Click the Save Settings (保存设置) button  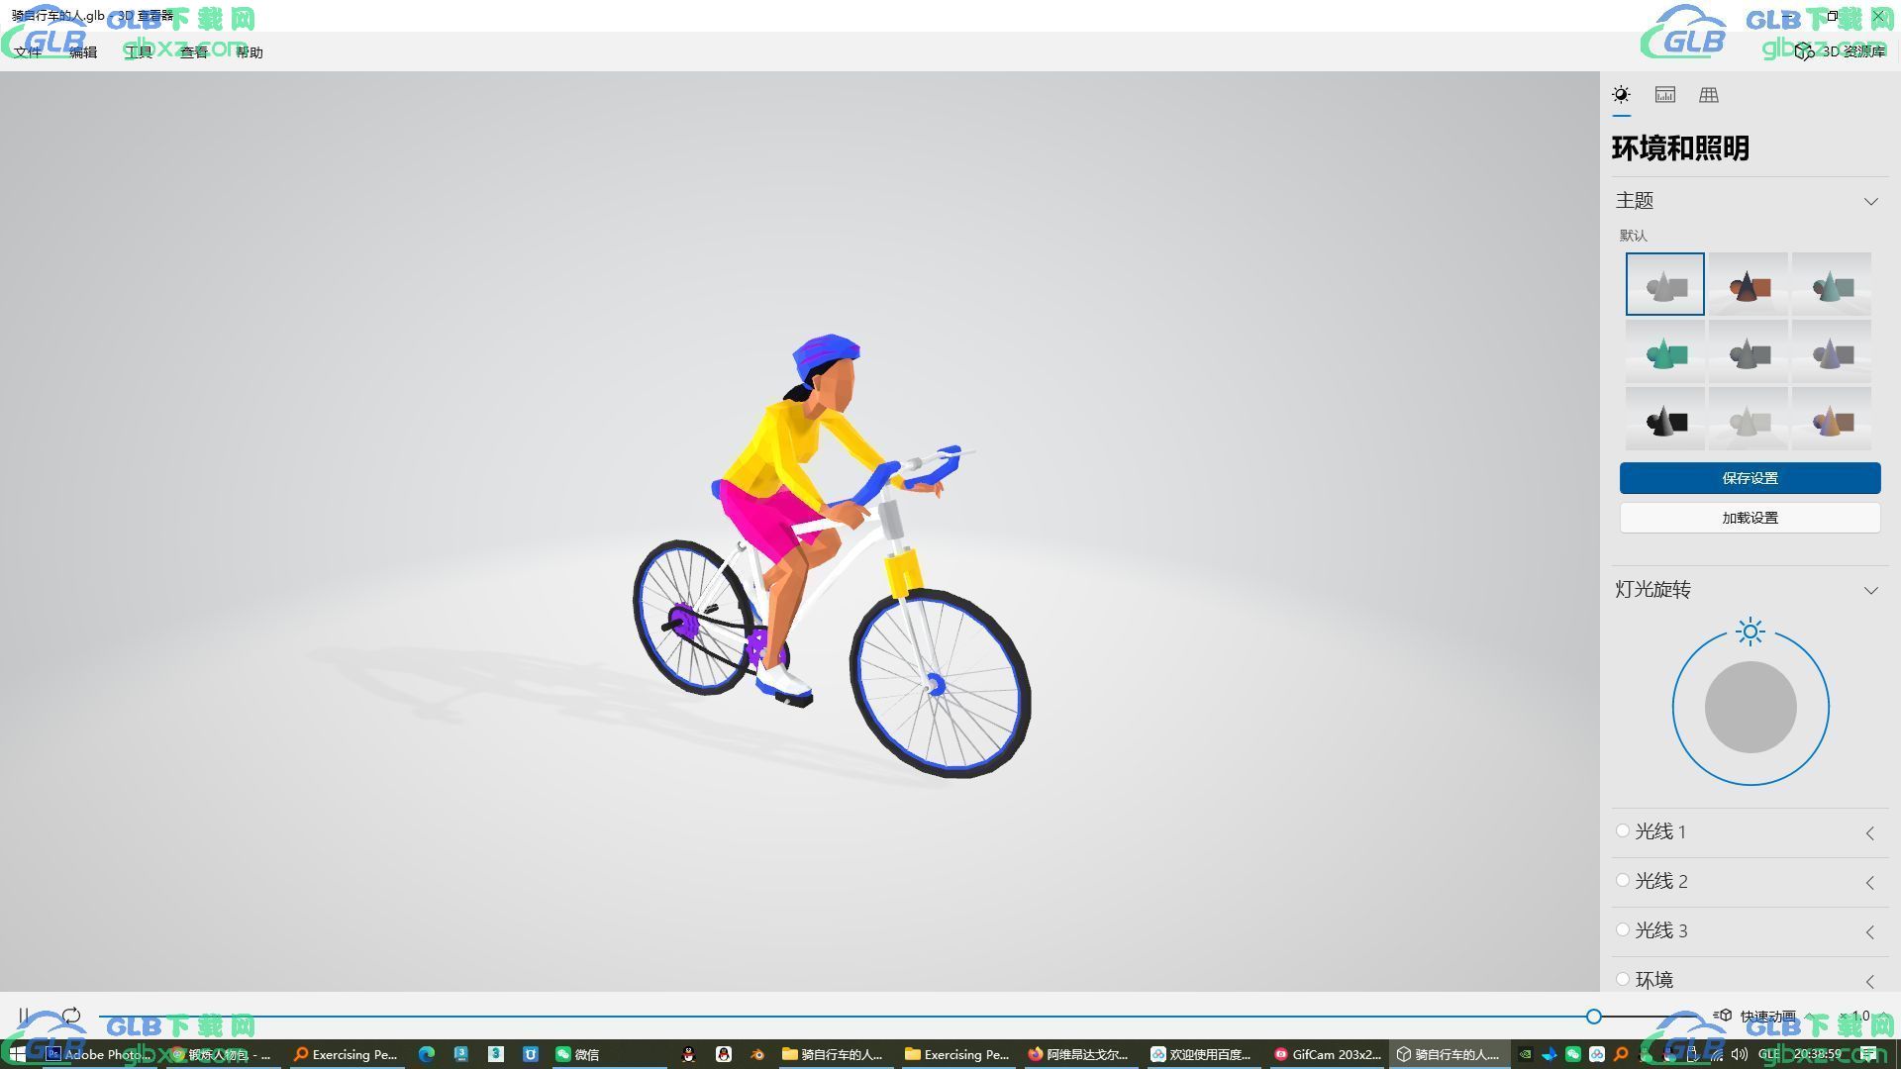tap(1750, 478)
